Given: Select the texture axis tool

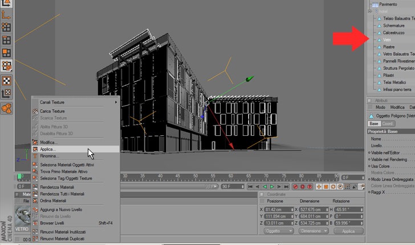Looking at the screenshot, I should click(x=6, y=93).
